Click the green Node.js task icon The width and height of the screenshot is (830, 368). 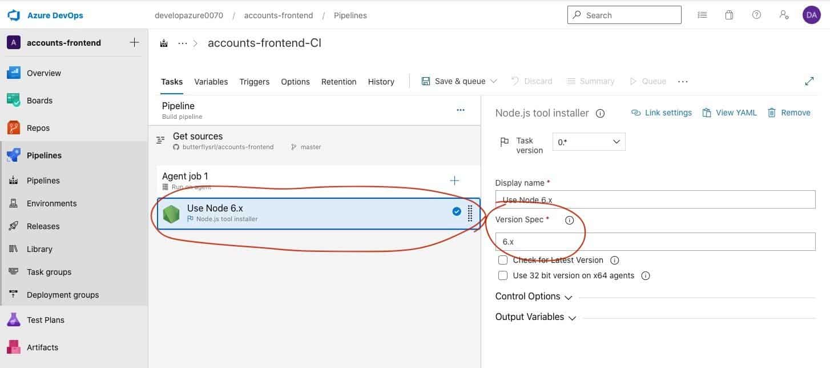click(171, 213)
